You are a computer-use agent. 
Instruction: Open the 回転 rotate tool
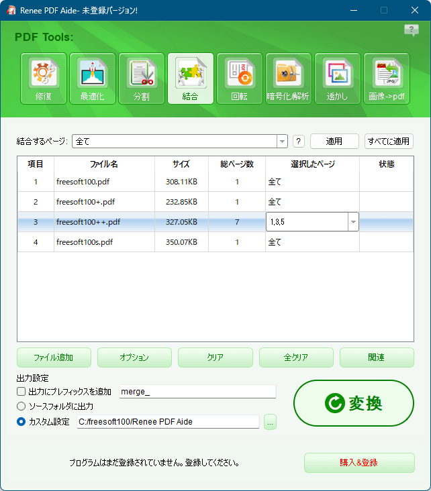(239, 78)
